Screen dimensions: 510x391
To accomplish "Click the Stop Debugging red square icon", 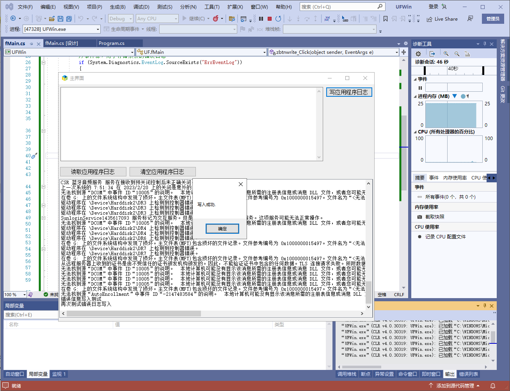I will click(269, 19).
